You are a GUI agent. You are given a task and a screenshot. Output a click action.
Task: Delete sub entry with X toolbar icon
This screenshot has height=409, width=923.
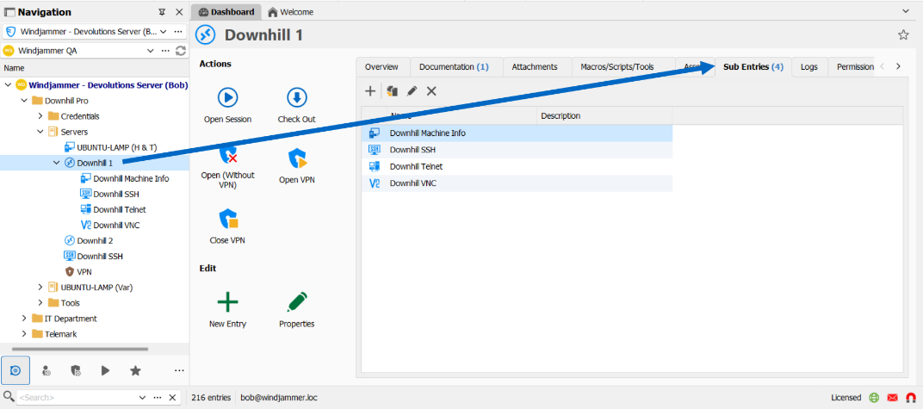tap(431, 91)
